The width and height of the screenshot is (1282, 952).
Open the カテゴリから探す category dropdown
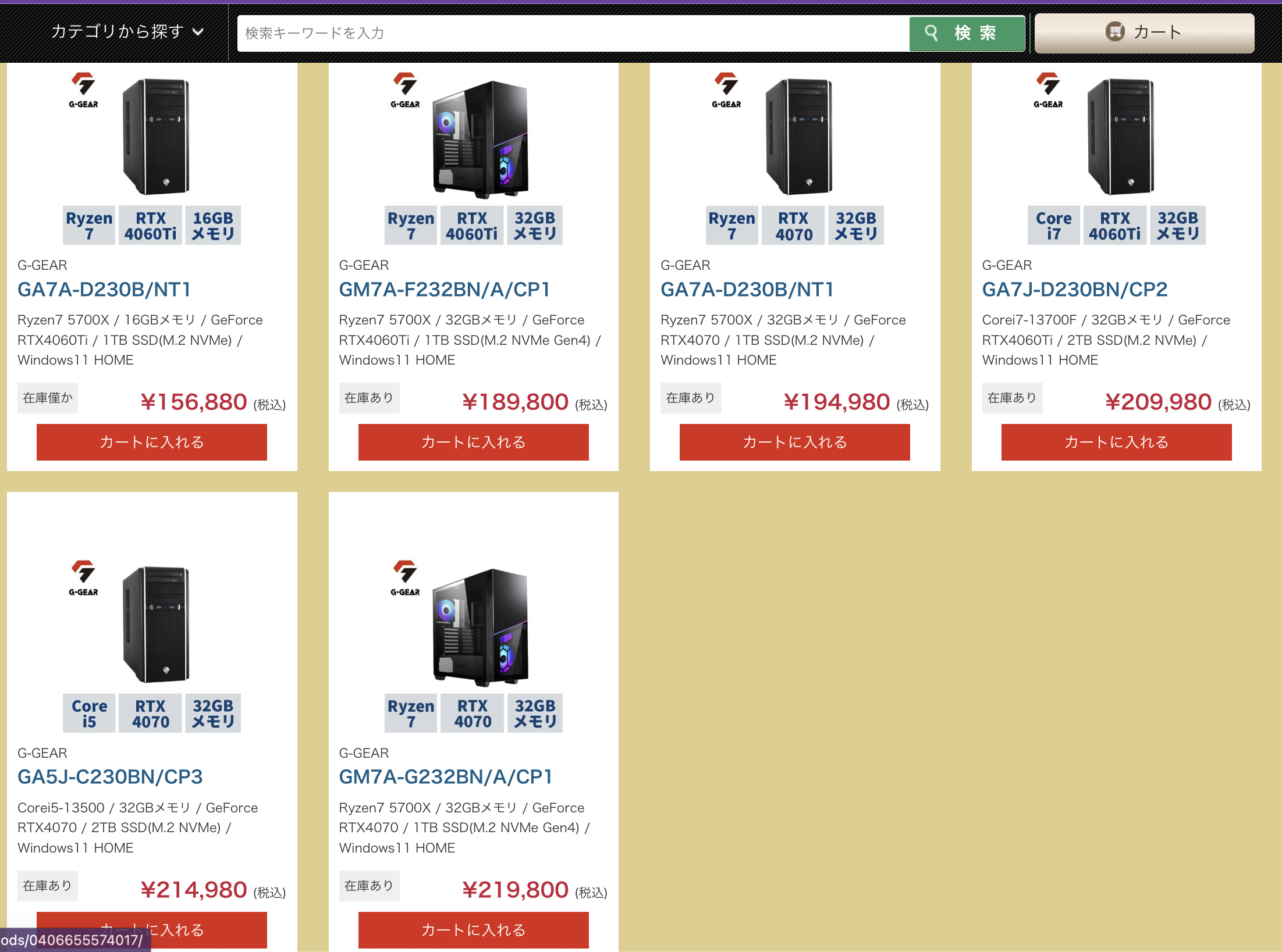(127, 32)
